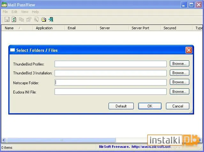This screenshot has width=204, height=152.
Task: Open the View menu
Action: [x=25, y=12]
